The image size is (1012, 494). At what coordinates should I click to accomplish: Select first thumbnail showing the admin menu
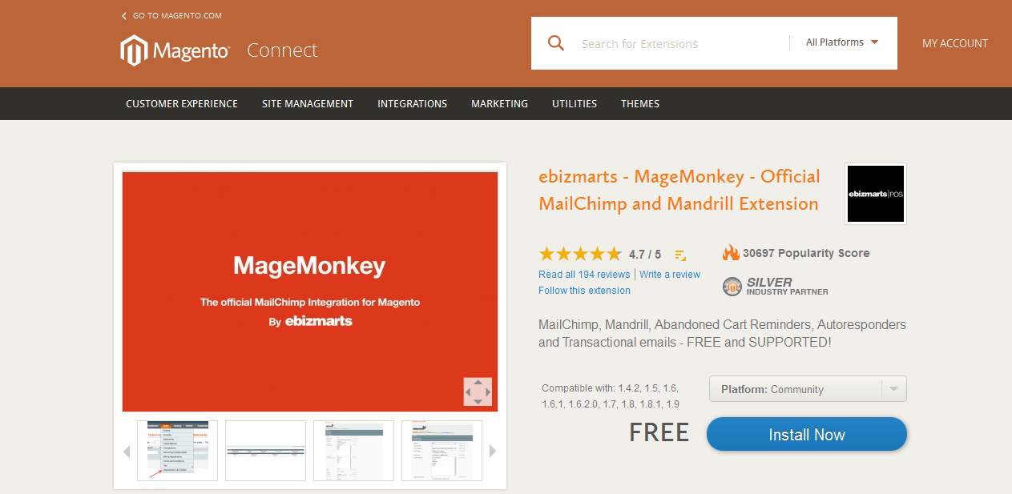click(177, 451)
